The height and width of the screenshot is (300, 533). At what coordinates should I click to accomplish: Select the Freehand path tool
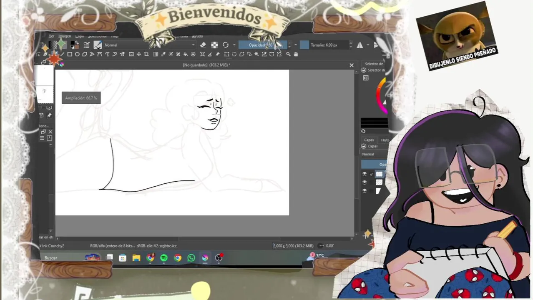pyautogui.click(x=107, y=54)
